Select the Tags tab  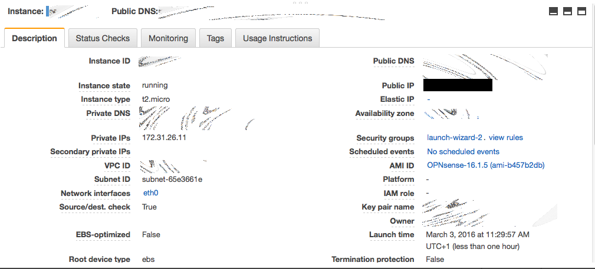pyautogui.click(x=215, y=38)
